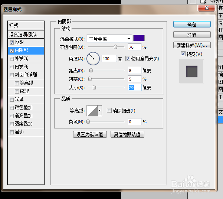
Task: Toggle the 预览 preview checkbox
Action: tap(183, 54)
